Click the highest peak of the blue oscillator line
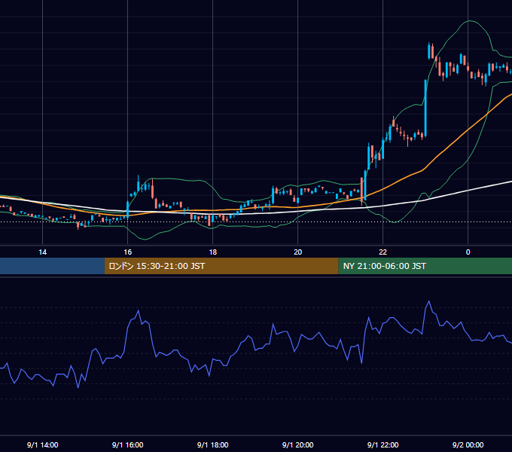Screen dimensions: 512x452 (428, 301)
